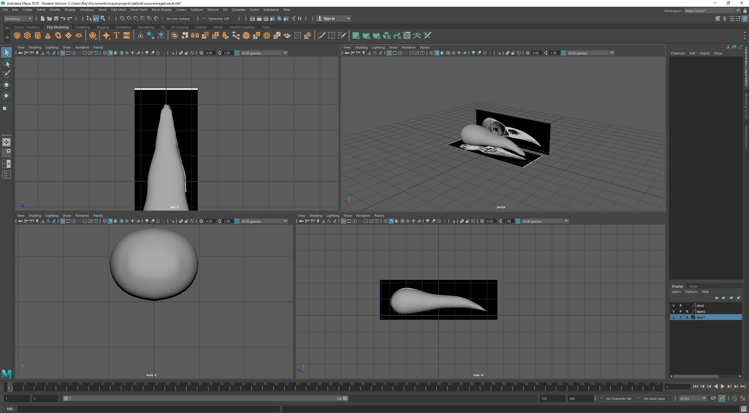This screenshot has height=413, width=749.
Task: Click the Polygon Type text tool
Action: (x=116, y=36)
